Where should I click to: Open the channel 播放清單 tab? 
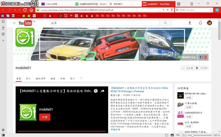pos(41,78)
